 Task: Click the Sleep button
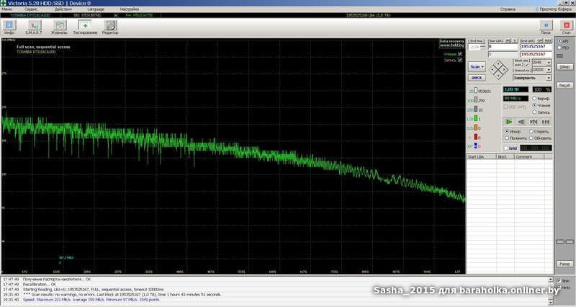(x=564, y=67)
